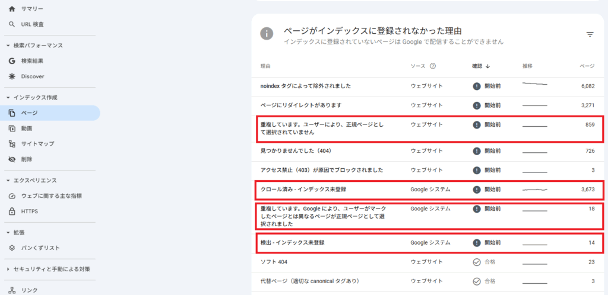Click the filter icon in table header

(590, 34)
